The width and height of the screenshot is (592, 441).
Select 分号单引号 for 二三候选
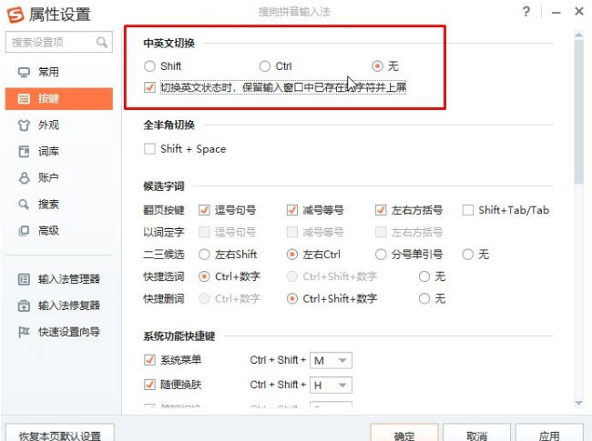[x=381, y=255]
